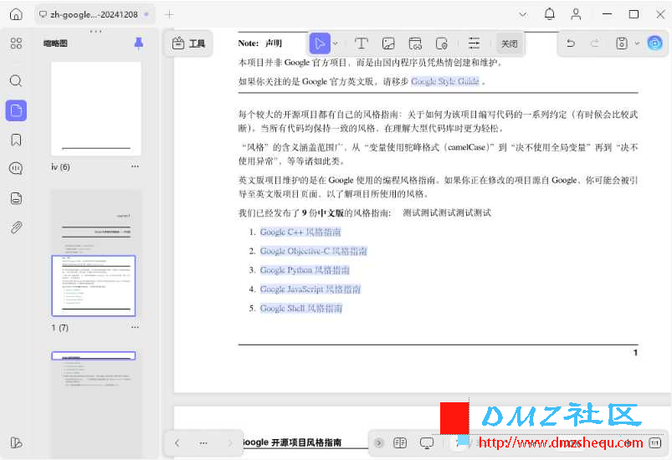Expand the save options dropdown

point(638,43)
